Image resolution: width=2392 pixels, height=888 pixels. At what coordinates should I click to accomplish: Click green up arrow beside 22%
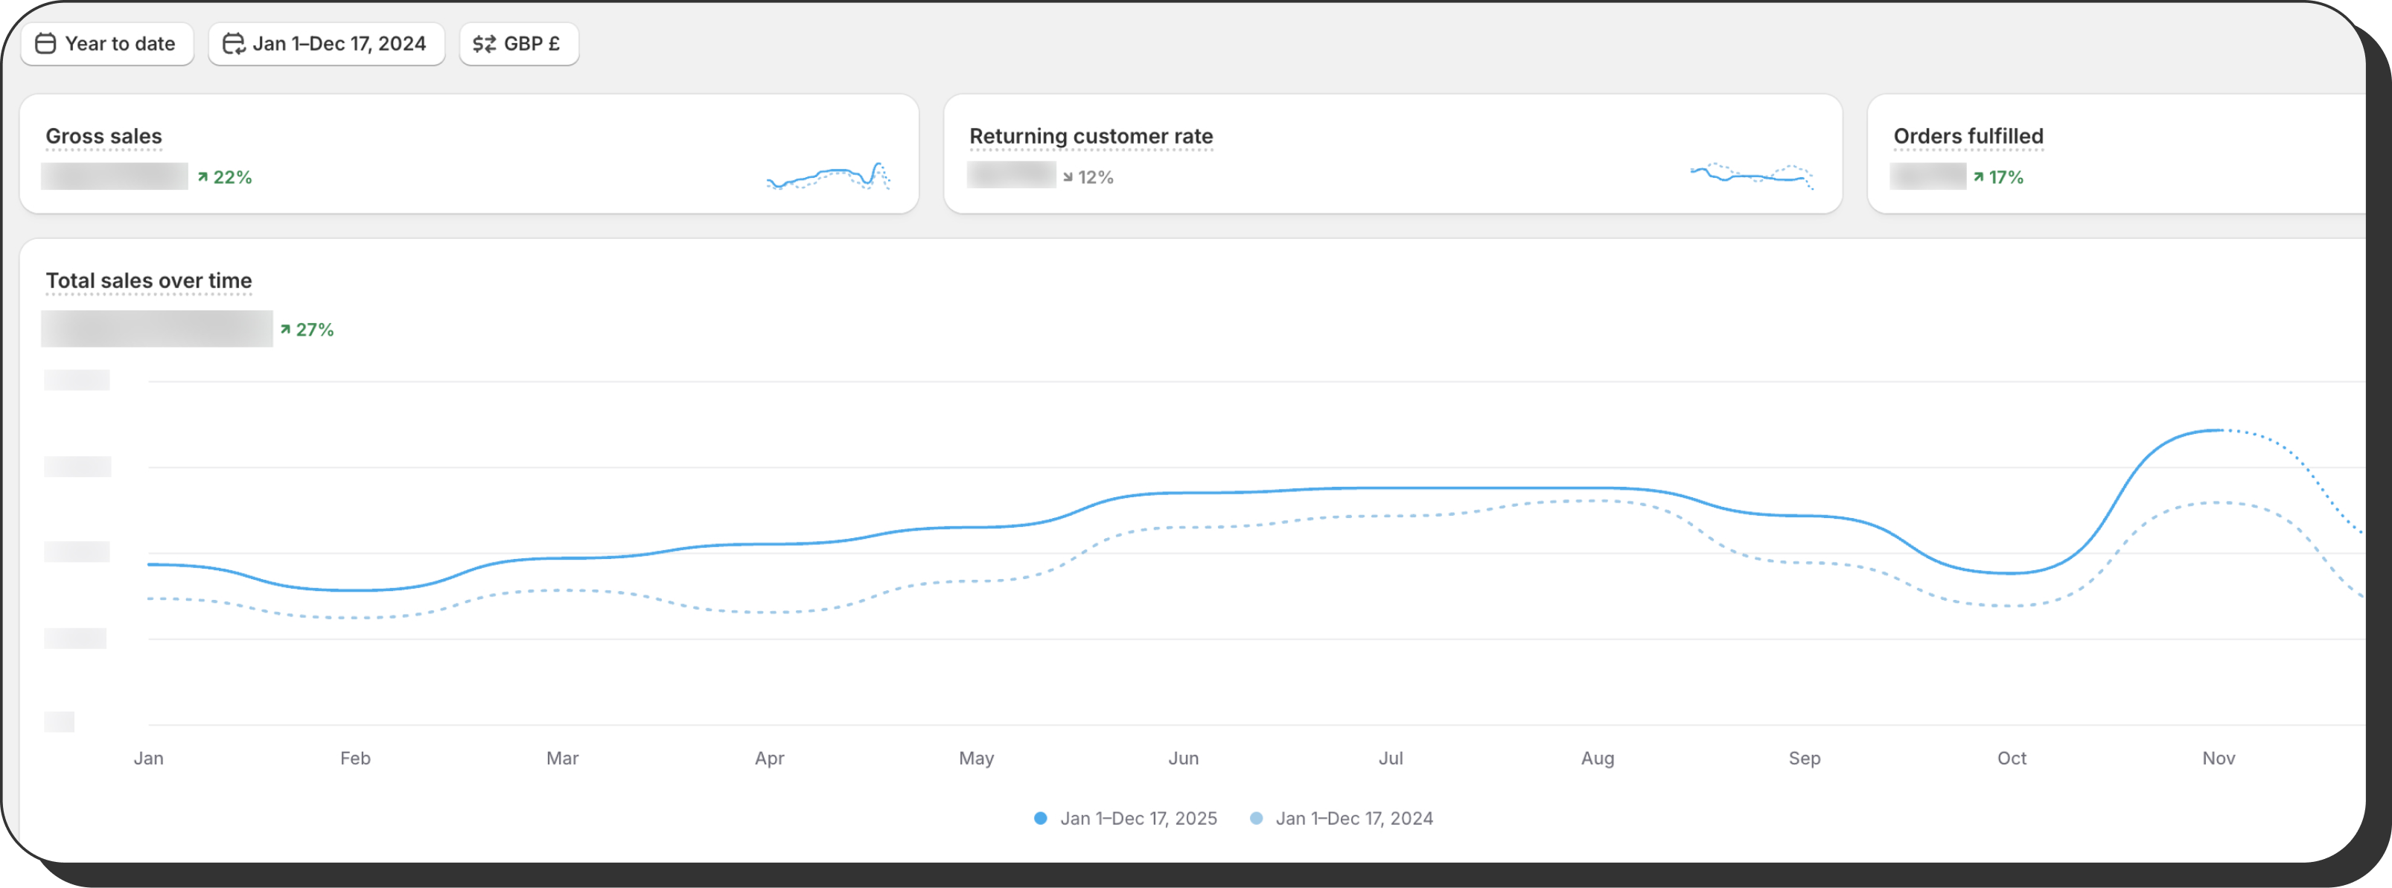pos(202,176)
